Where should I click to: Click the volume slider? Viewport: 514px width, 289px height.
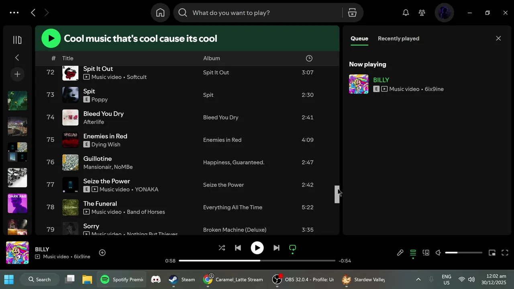(x=464, y=252)
